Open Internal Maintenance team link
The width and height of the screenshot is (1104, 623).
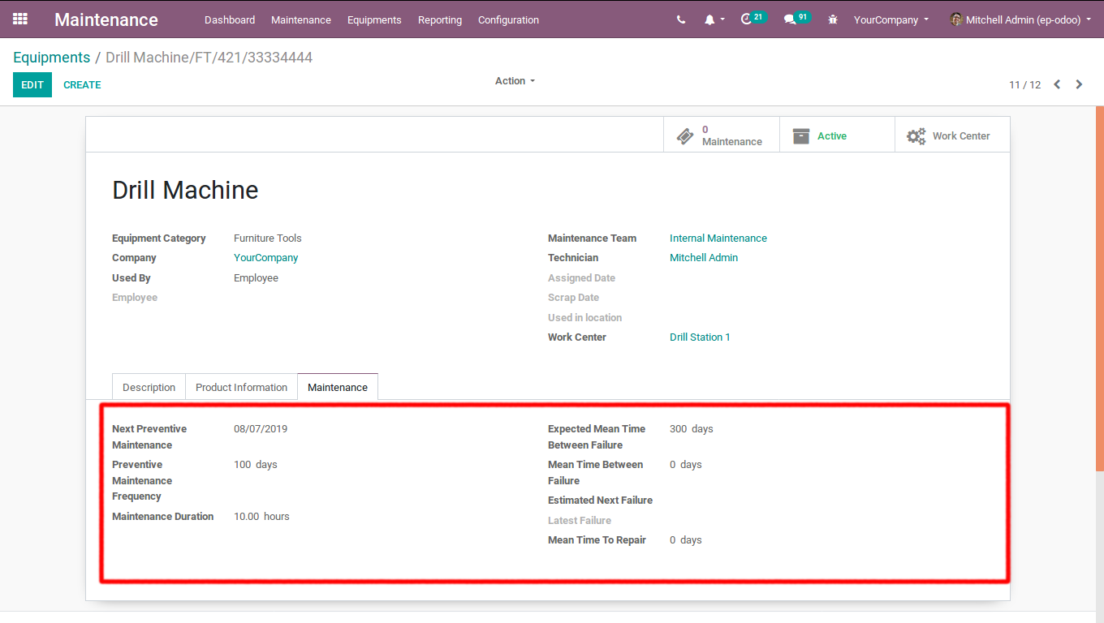pyautogui.click(x=718, y=238)
